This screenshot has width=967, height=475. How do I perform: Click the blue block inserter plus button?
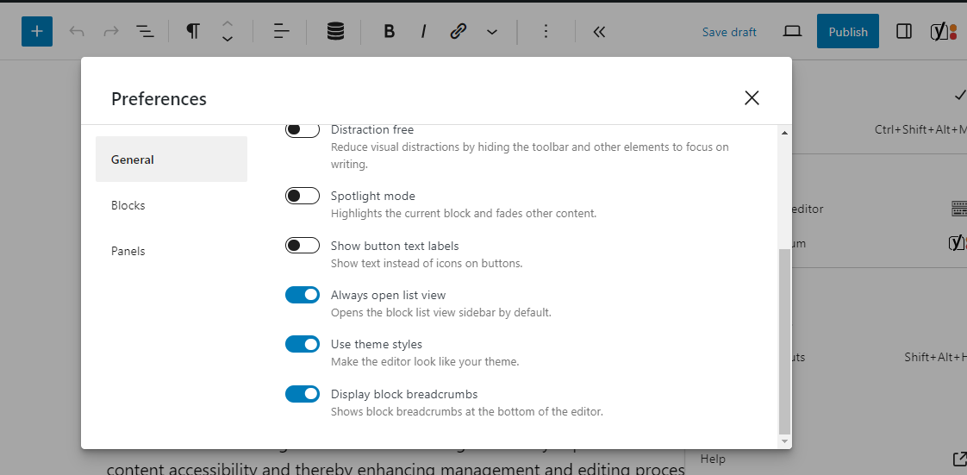(x=37, y=31)
